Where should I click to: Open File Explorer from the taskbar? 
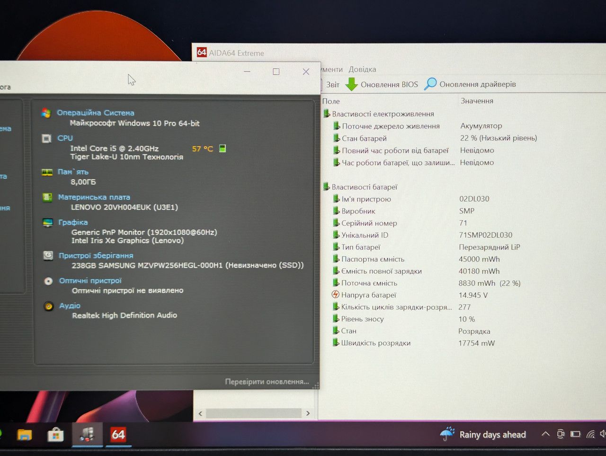tap(25, 435)
